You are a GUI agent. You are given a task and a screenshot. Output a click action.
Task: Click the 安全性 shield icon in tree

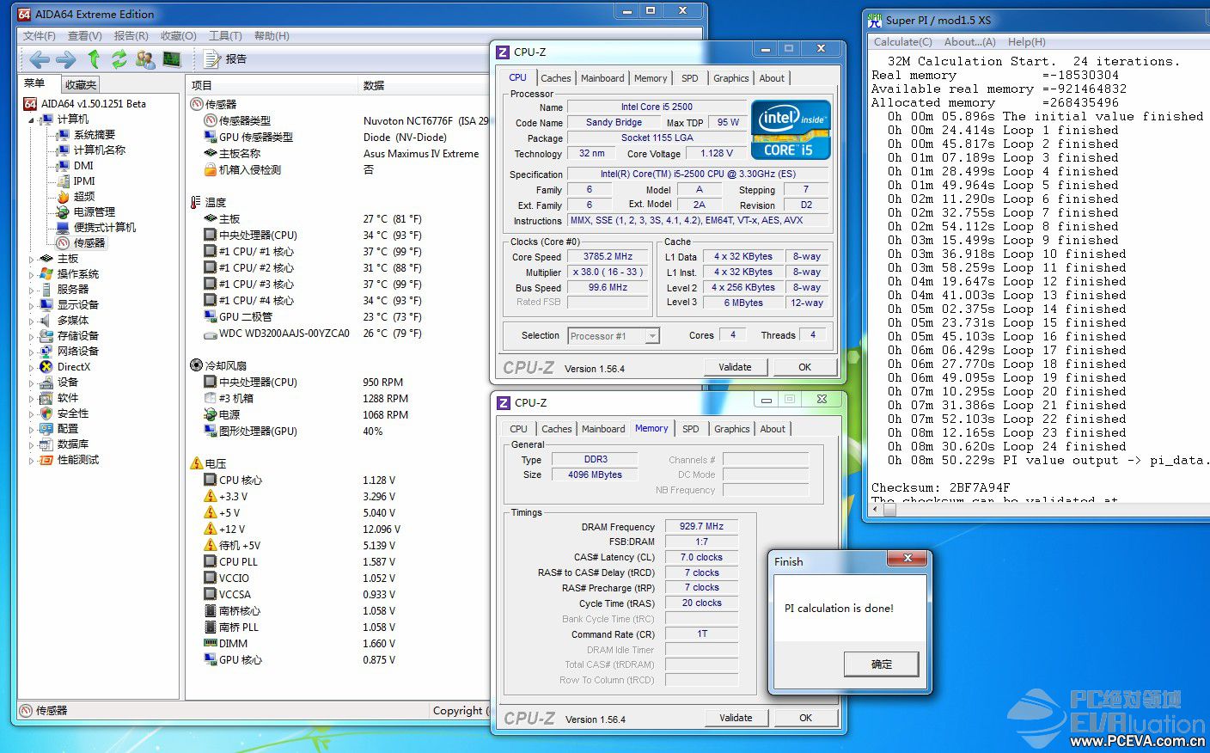46,413
